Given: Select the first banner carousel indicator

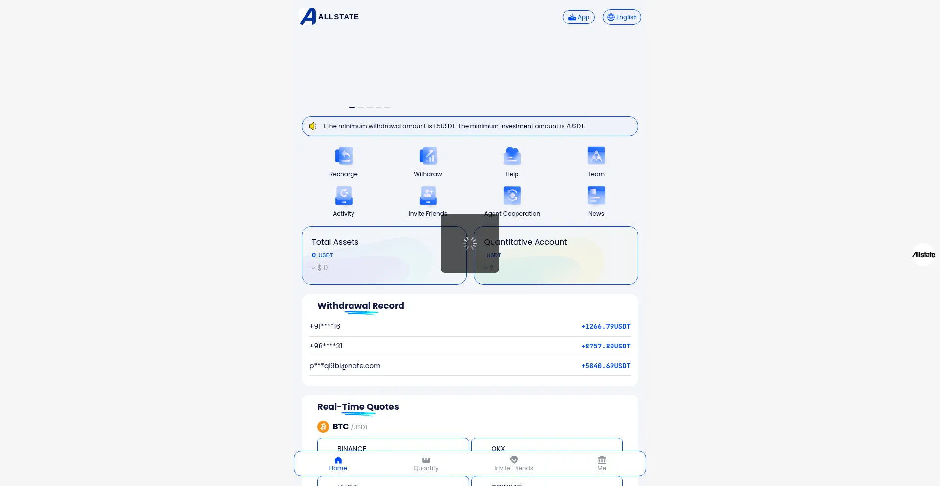Looking at the screenshot, I should coord(352,107).
